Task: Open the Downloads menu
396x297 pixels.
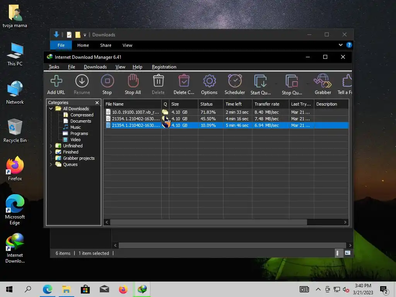Action: pos(95,67)
